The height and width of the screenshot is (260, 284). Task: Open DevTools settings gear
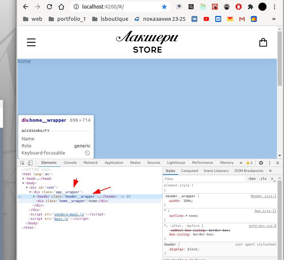(x=261, y=163)
